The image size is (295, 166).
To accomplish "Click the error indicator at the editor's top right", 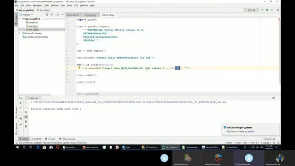I will (x=279, y=19).
